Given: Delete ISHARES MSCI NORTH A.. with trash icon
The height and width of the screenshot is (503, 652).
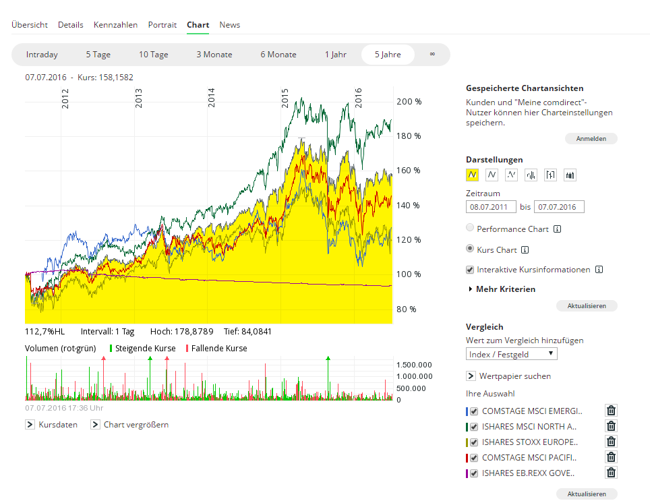Looking at the screenshot, I should pyautogui.click(x=611, y=426).
